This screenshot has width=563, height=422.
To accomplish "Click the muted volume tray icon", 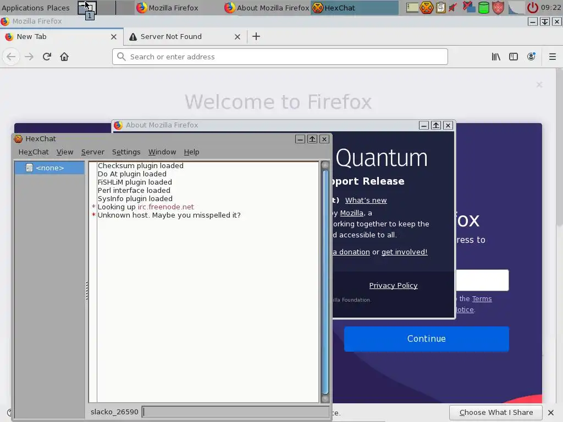I will (453, 8).
